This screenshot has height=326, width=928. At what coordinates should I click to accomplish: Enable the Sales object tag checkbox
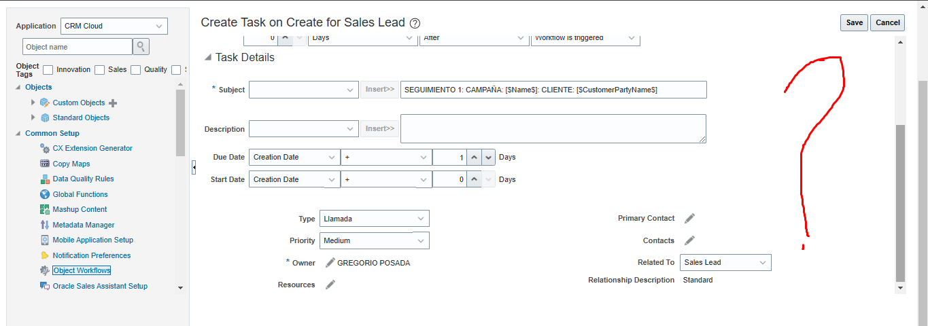pyautogui.click(x=100, y=69)
